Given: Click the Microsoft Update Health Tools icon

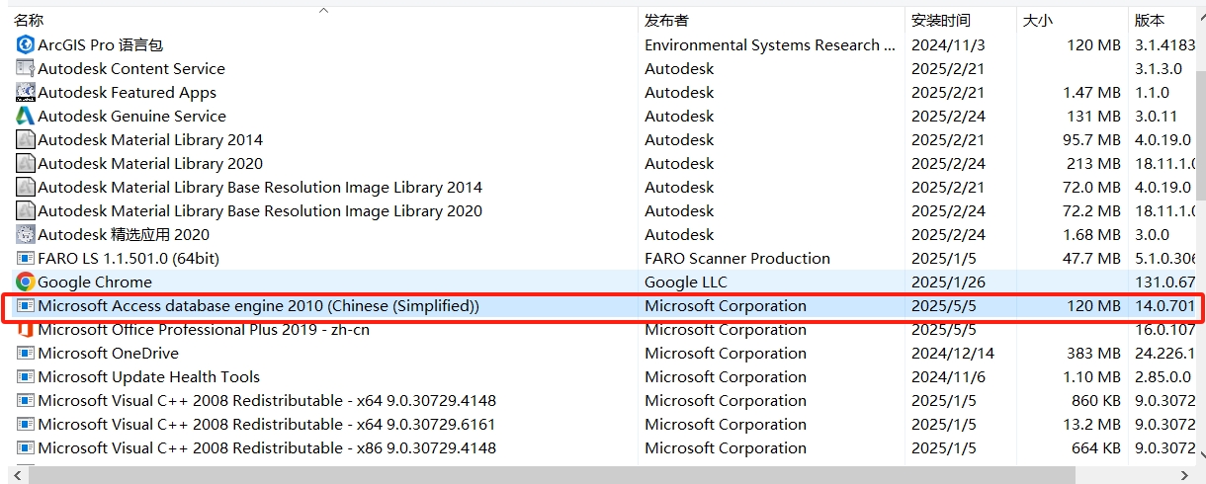Looking at the screenshot, I should (26, 376).
